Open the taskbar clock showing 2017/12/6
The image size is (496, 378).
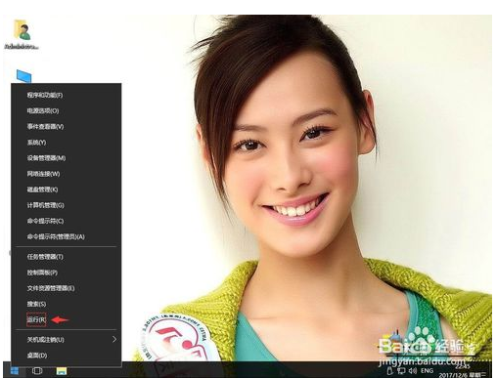point(463,371)
